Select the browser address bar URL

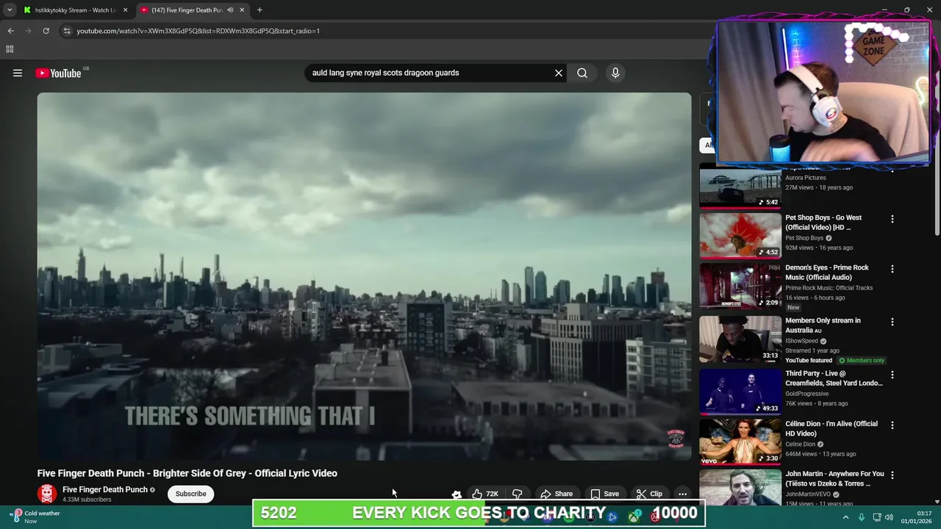coord(198,31)
